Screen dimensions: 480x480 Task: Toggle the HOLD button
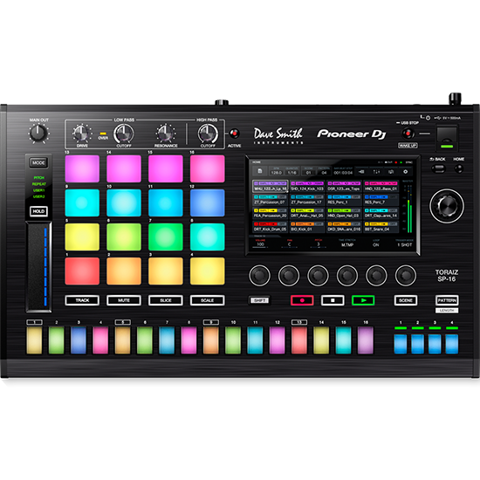(x=38, y=211)
